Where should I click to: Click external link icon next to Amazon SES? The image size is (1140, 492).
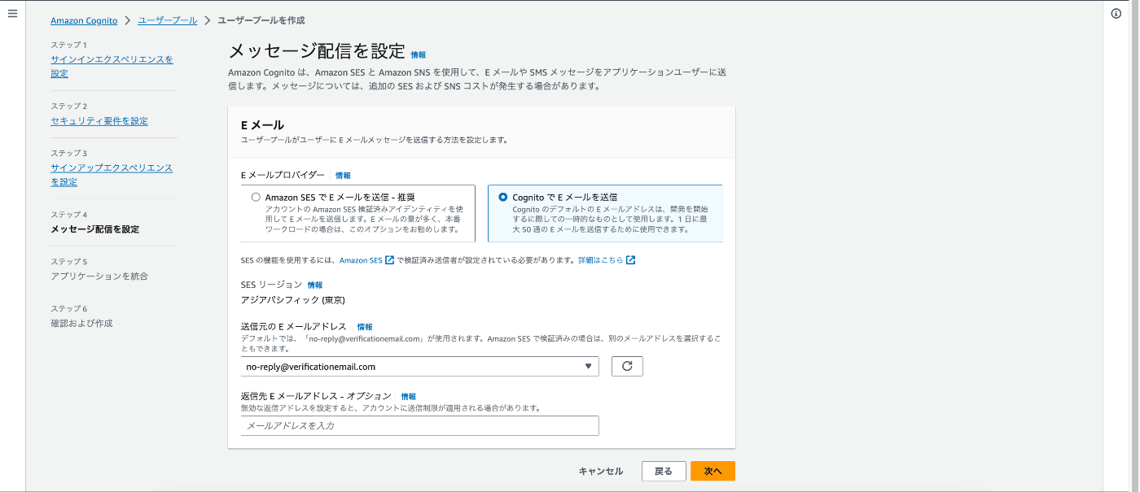[389, 260]
